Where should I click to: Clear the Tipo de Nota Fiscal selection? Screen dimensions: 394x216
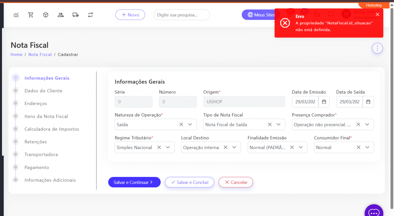[270, 124]
